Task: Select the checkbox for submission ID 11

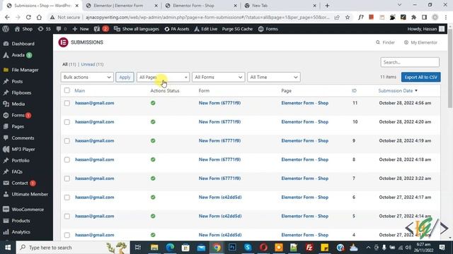Action: [x=67, y=103]
